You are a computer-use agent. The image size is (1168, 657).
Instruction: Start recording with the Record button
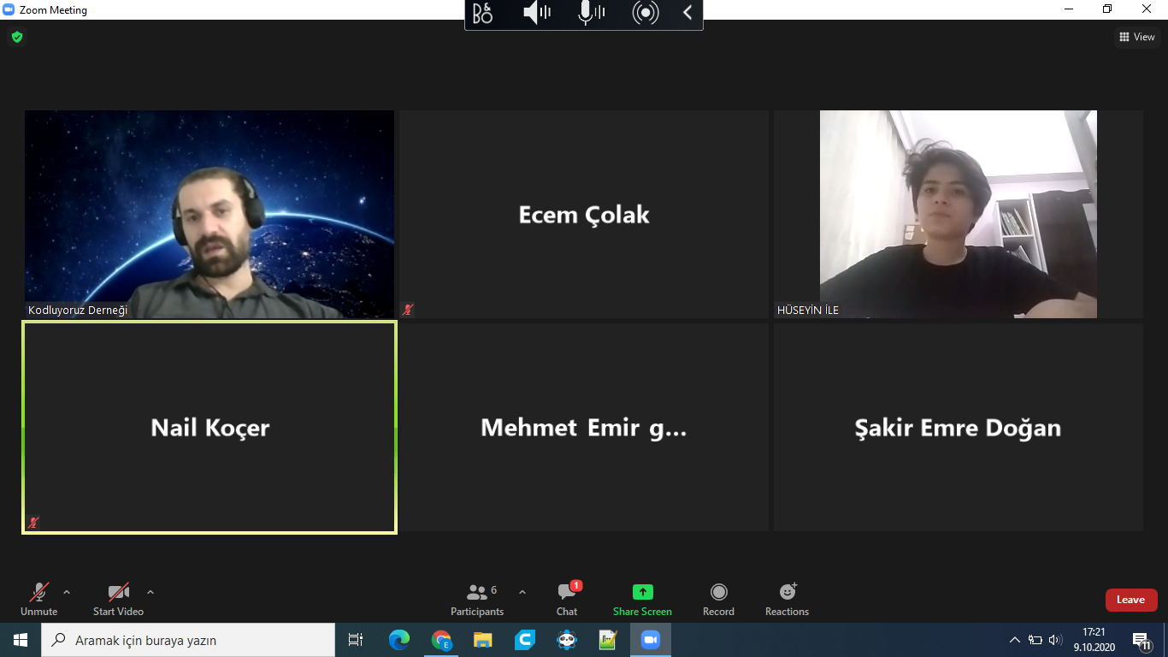pos(718,599)
